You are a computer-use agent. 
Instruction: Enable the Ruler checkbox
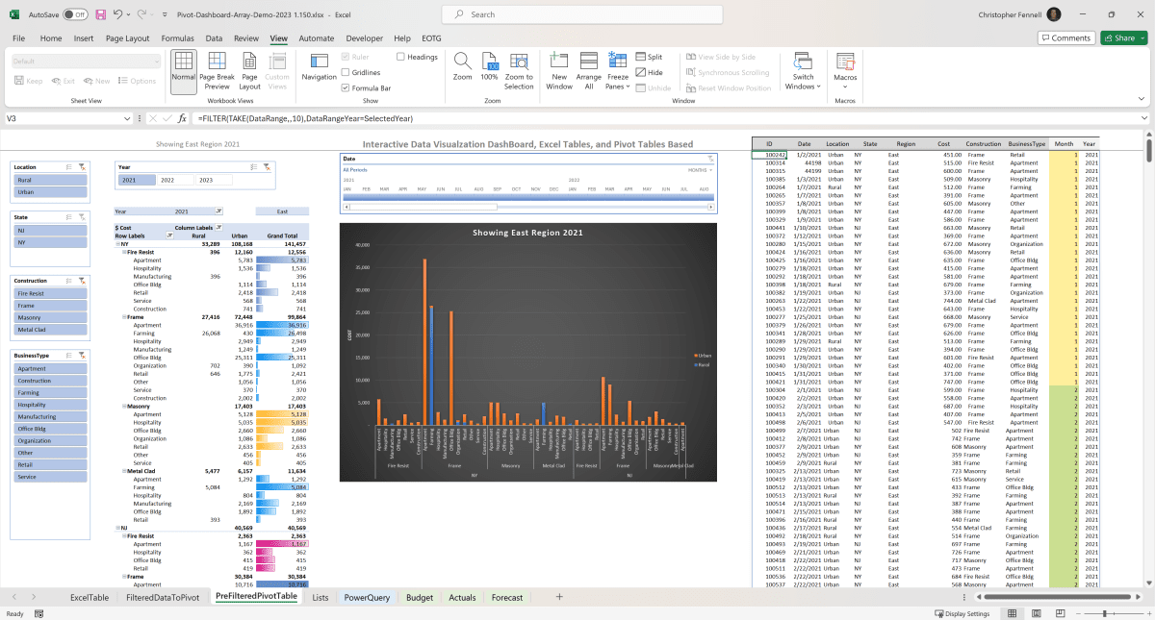[346, 57]
